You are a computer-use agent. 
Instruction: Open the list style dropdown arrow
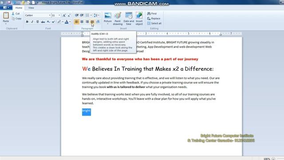(x=91, y=15)
